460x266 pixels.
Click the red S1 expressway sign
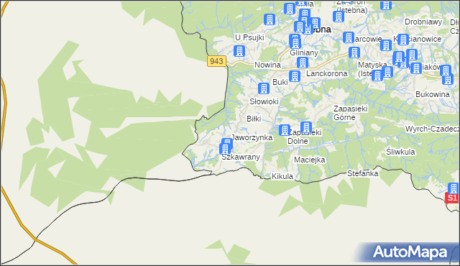[452, 198]
